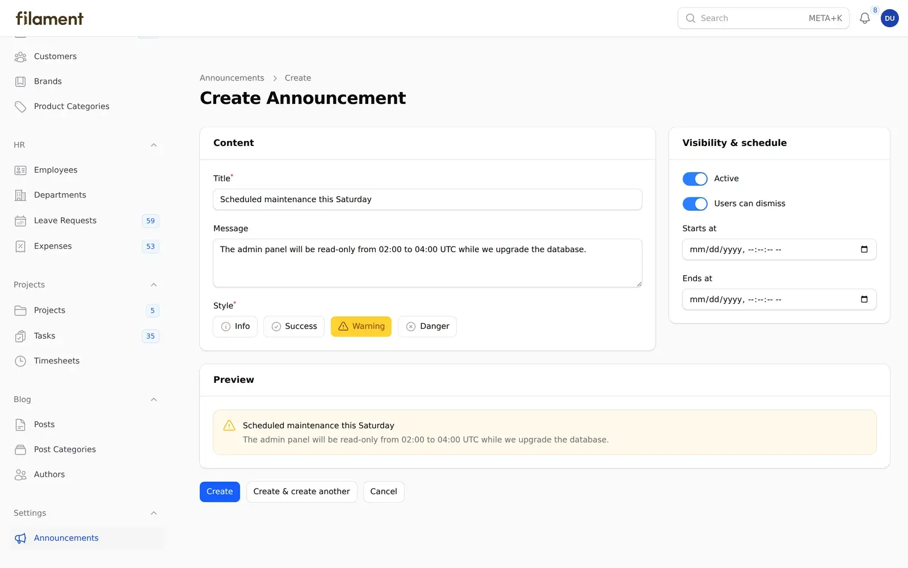The height and width of the screenshot is (568, 908).
Task: Go to Timesheets in the sidebar
Action: (87, 361)
